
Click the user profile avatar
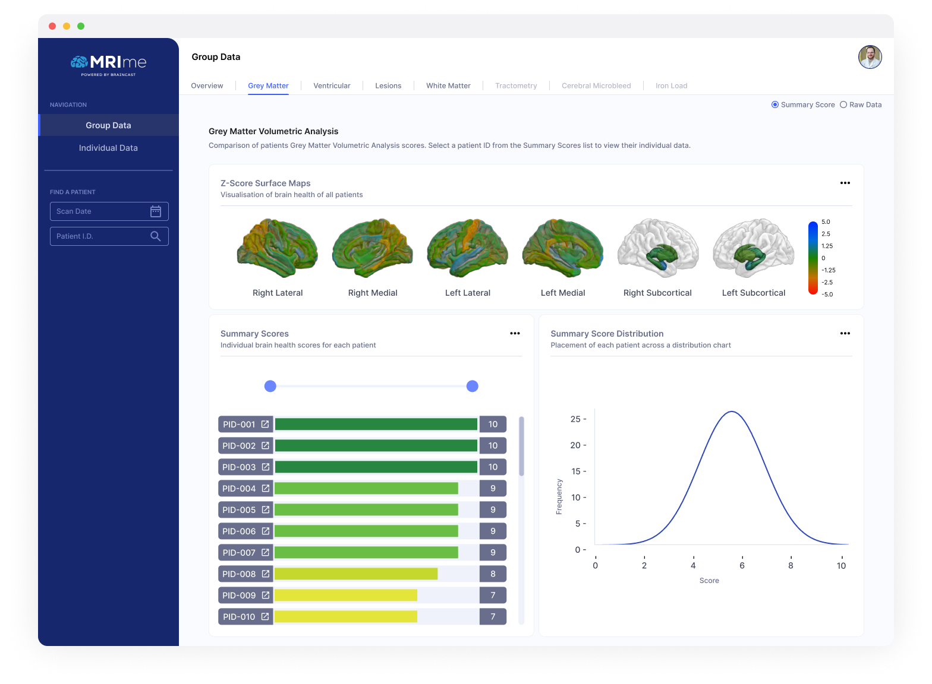click(x=870, y=57)
